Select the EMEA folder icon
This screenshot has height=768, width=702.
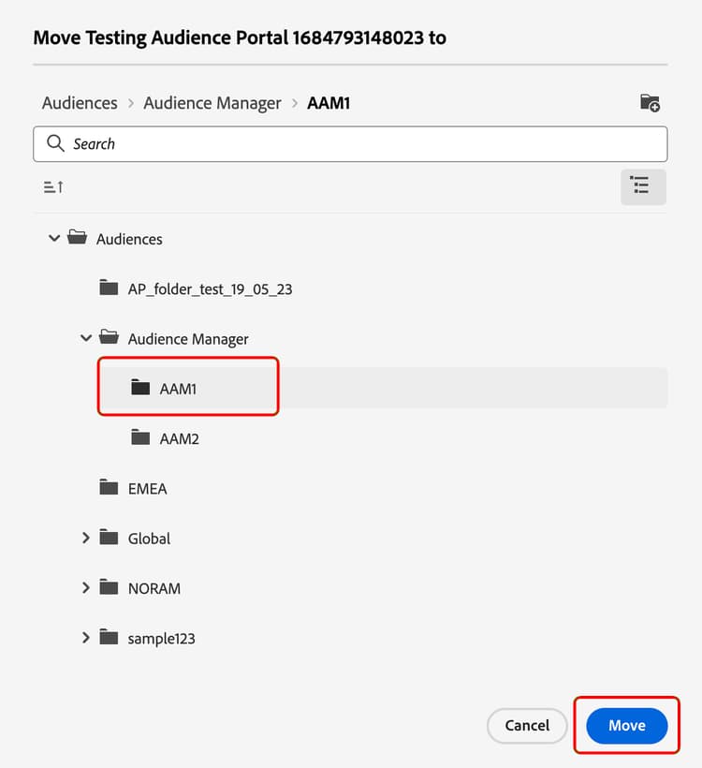(109, 487)
